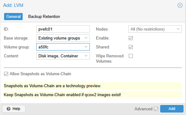Toggle the Enable checkbox
Viewport: 186px width, 115px height.
[131, 38]
